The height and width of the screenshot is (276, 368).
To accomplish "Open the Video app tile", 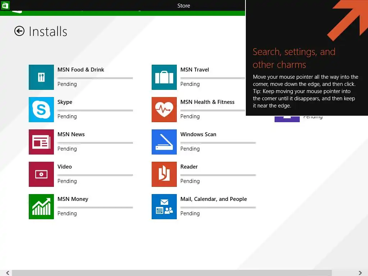I will (x=41, y=174).
